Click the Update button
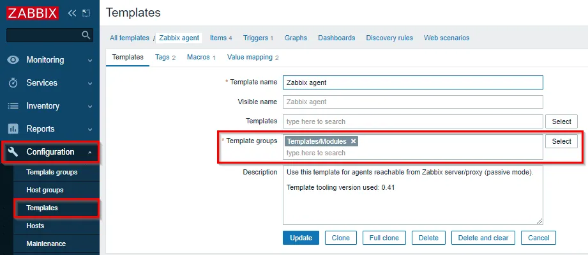 click(301, 238)
